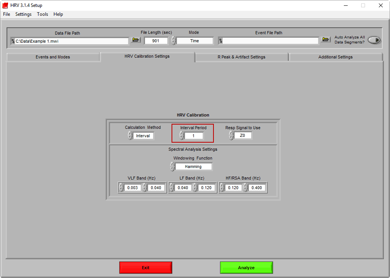This screenshot has height=278, width=390.
Task: Click LF Band lower value 0.040
Action: tap(183, 188)
